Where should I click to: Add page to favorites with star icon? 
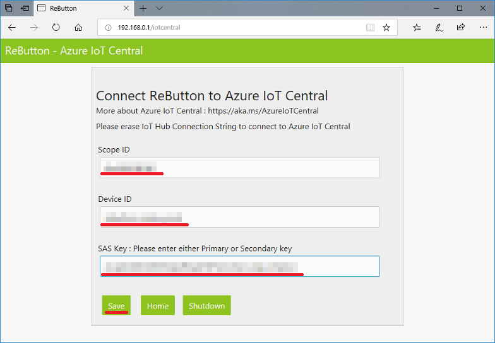pos(386,28)
